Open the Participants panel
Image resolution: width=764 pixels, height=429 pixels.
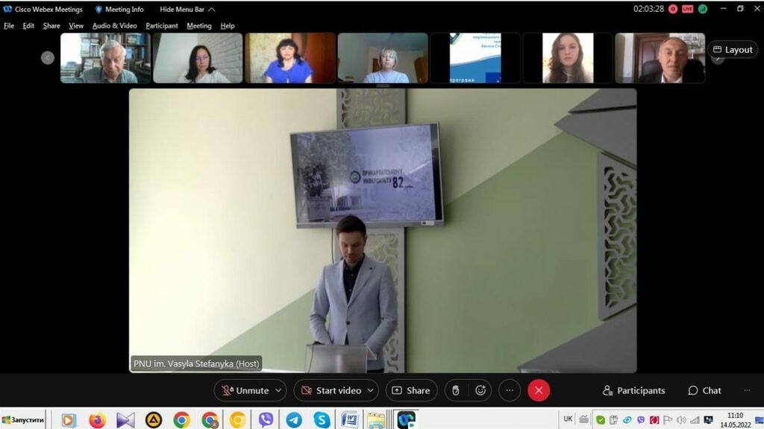[633, 390]
